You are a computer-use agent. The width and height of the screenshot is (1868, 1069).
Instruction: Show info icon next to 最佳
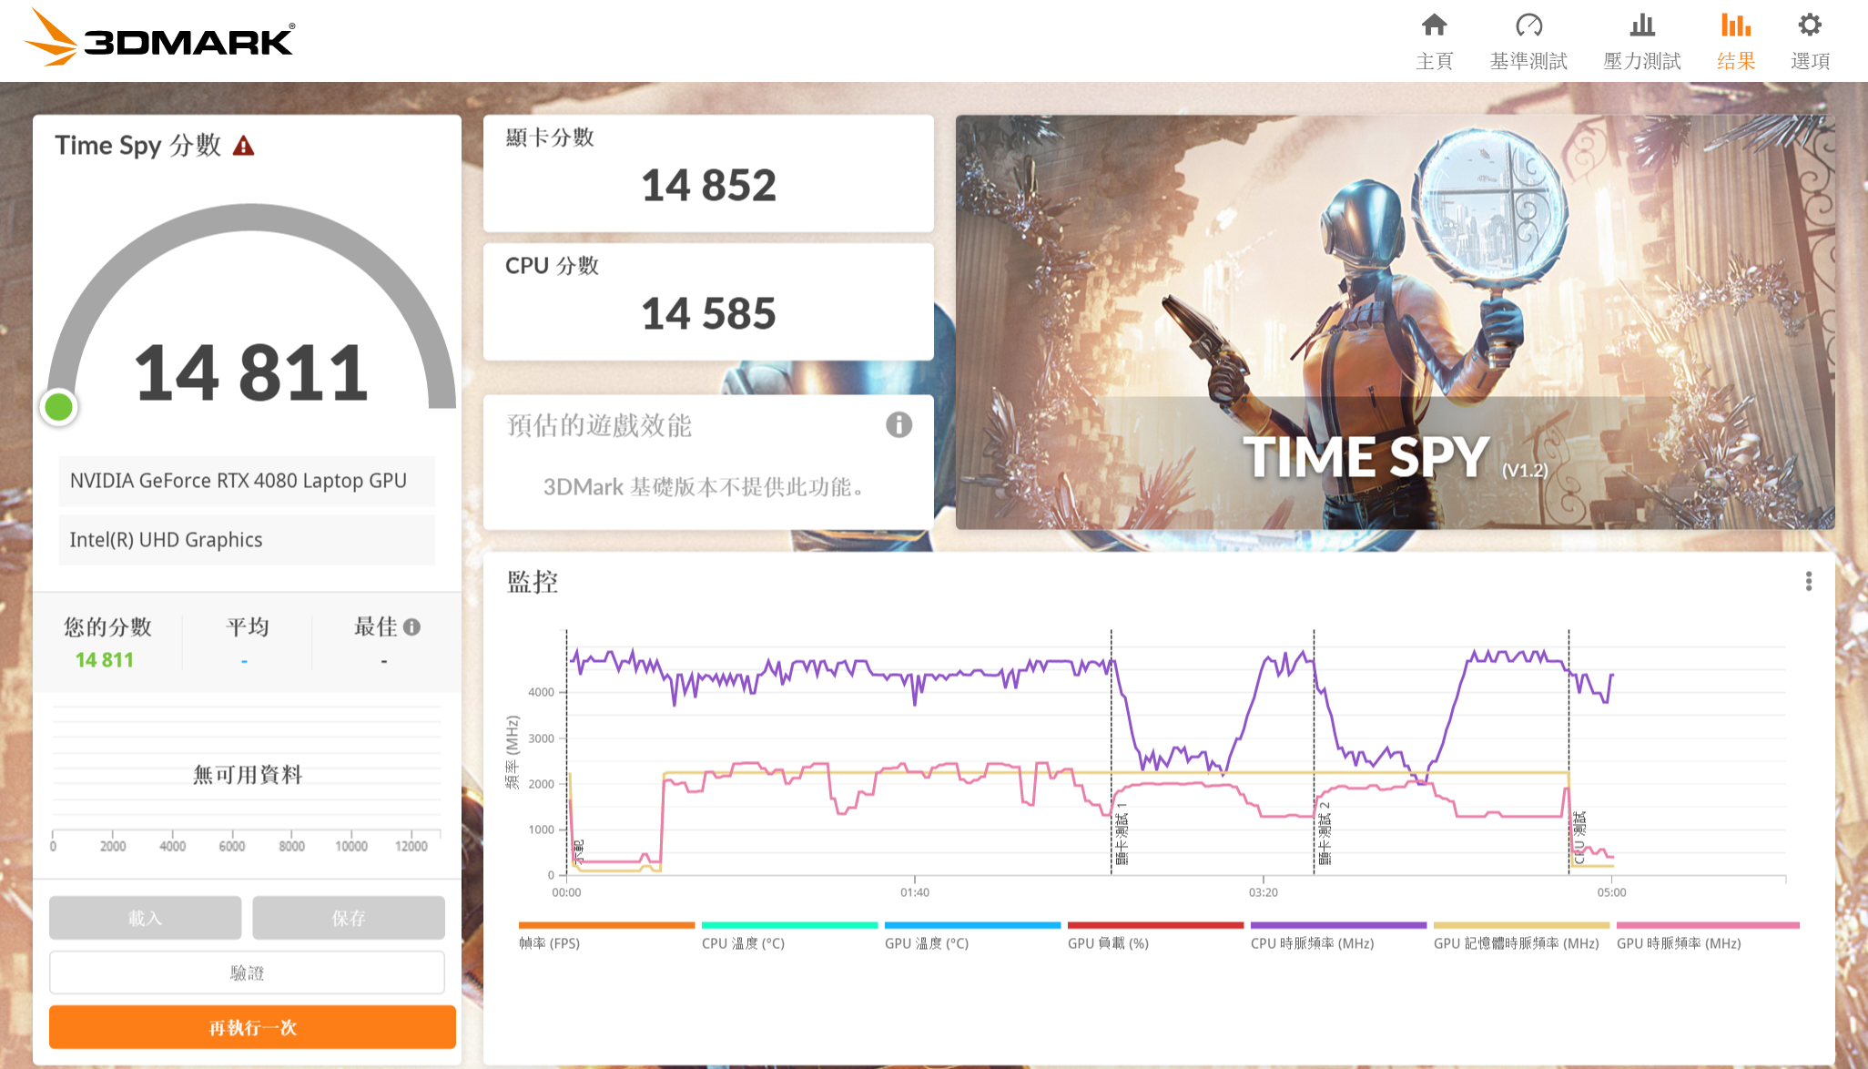click(x=411, y=626)
